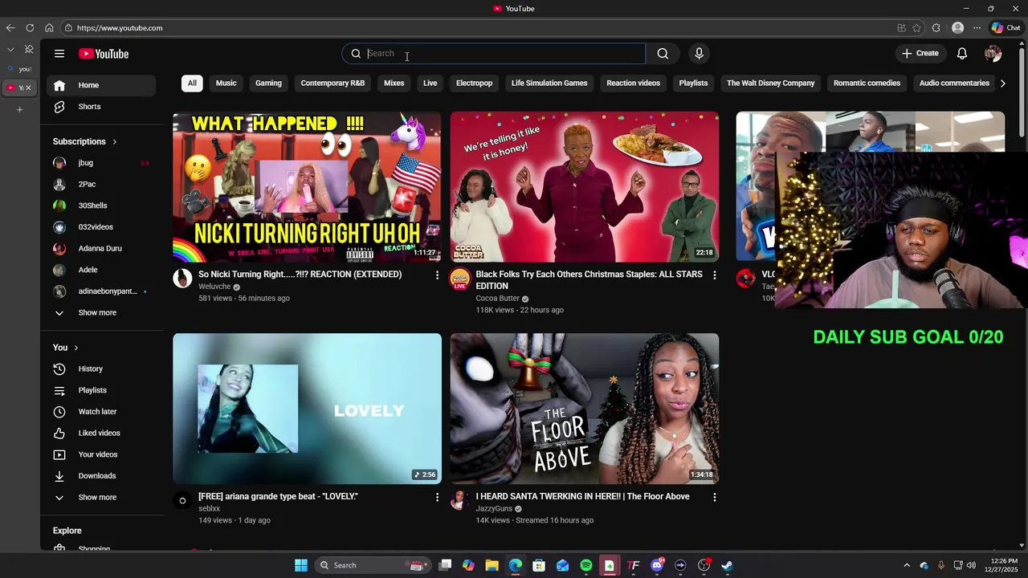
Task: Open Your videos in sidebar
Action: (x=101, y=454)
